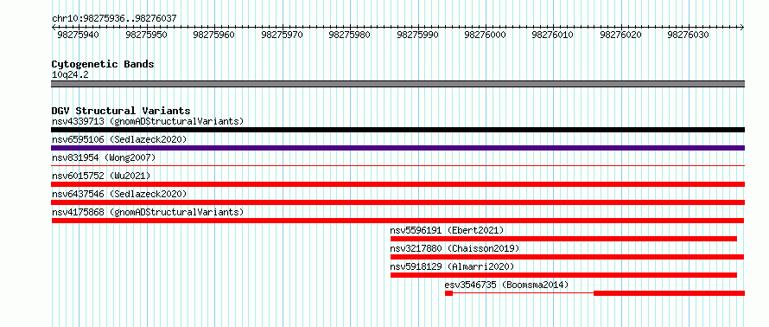Screen dimensions: 769x327
Task: Select the gray 10q24.2 cytogenetic band bar
Action: 397,84
